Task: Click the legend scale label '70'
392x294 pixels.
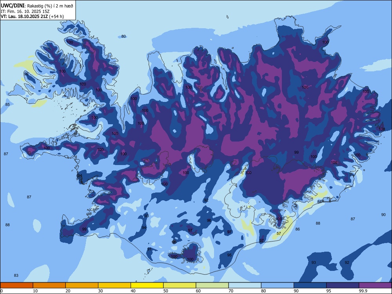Action: click(231, 291)
